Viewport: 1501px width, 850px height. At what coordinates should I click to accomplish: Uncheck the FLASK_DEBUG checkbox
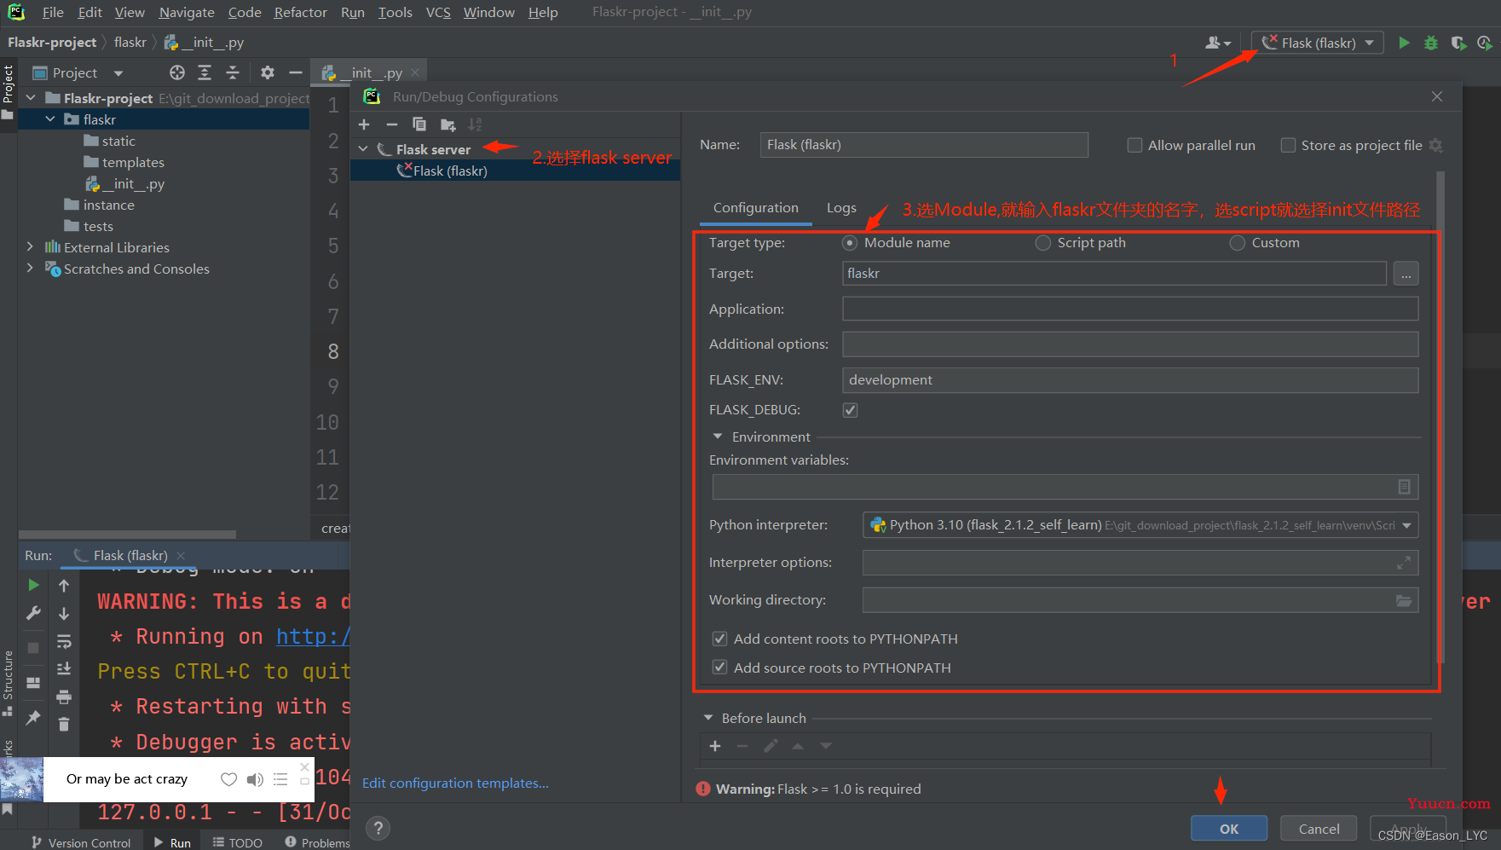click(x=850, y=410)
